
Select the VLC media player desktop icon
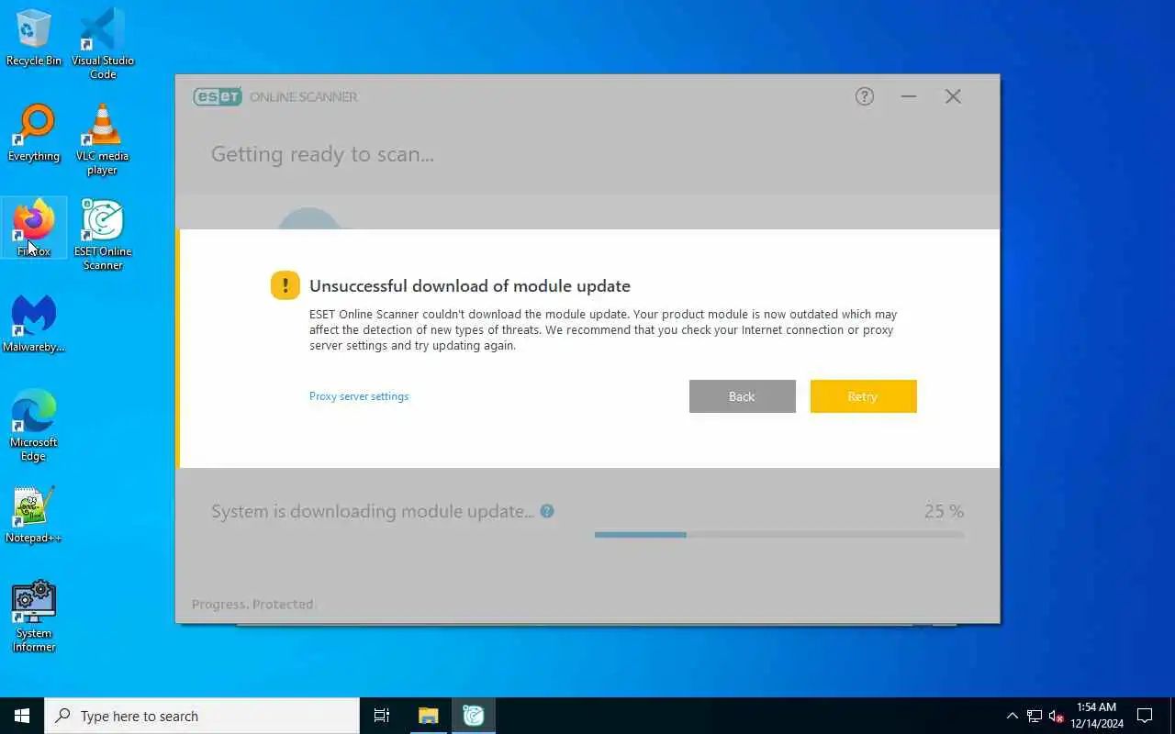click(x=103, y=139)
